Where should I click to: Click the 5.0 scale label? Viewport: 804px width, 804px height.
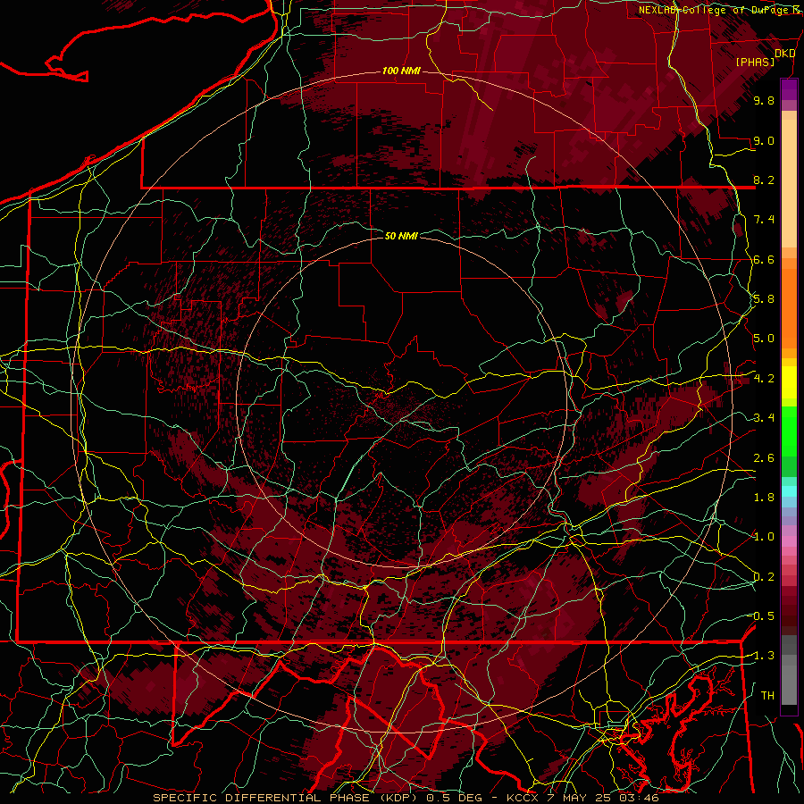pos(764,339)
